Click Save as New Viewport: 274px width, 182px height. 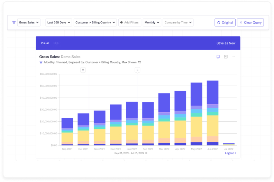coord(226,43)
